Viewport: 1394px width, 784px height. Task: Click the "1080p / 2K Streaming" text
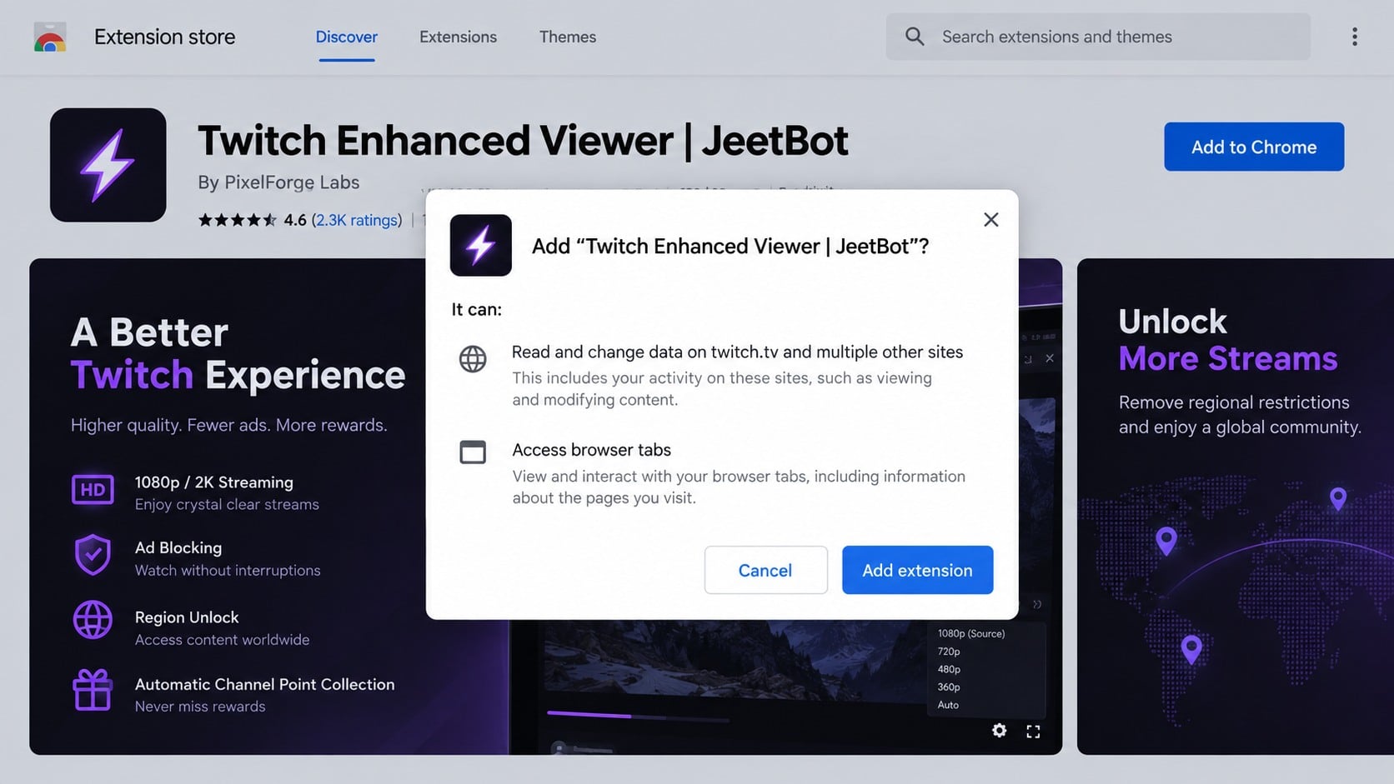click(214, 482)
